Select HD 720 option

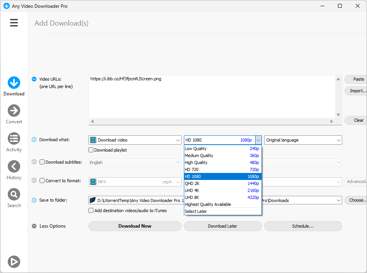click(x=223, y=169)
